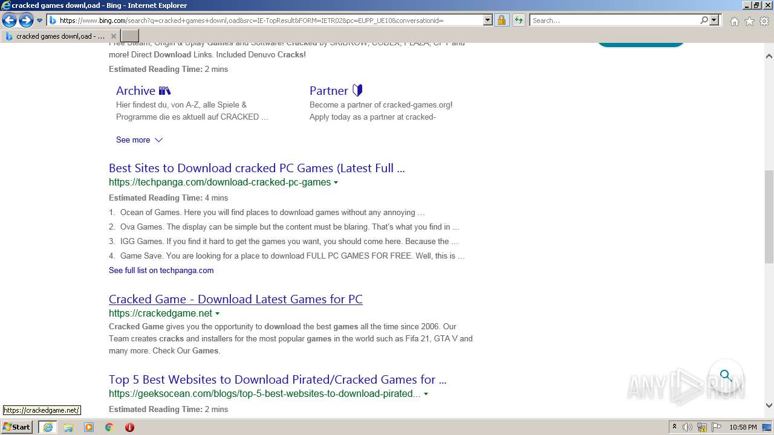
Task: Open 'Cracked Game - Download Latest Games for PC'
Action: pos(236,299)
